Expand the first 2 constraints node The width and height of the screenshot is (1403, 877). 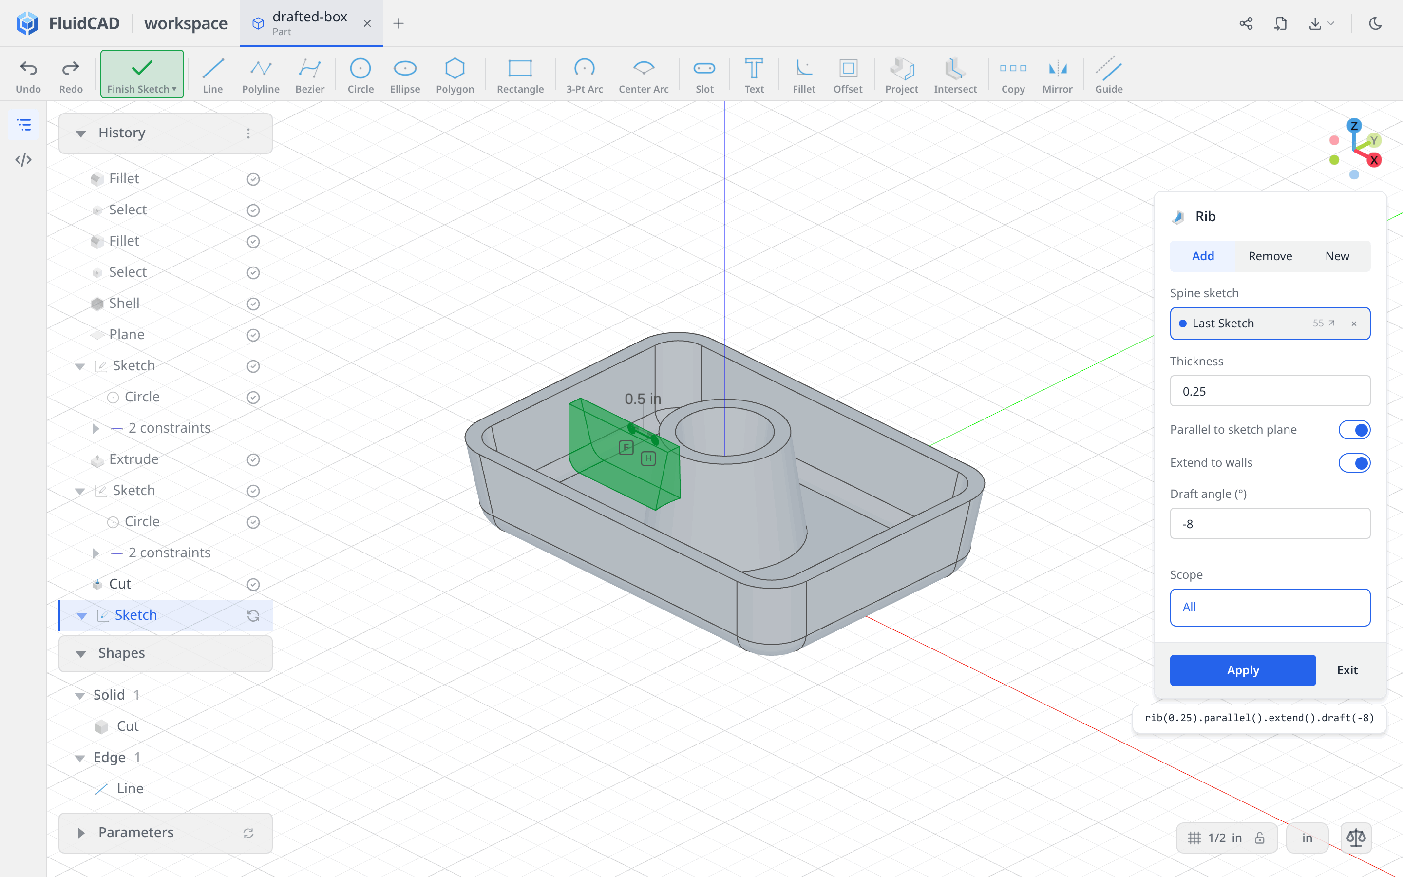[95, 428]
